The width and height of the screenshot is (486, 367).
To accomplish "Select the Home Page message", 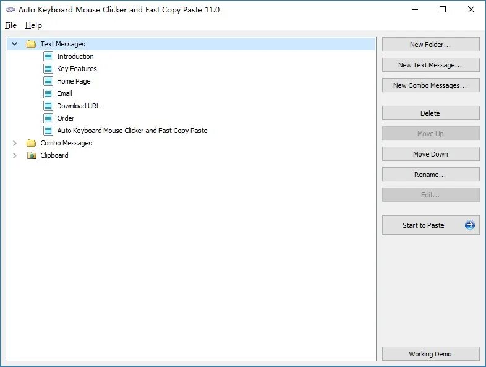I will coord(74,81).
